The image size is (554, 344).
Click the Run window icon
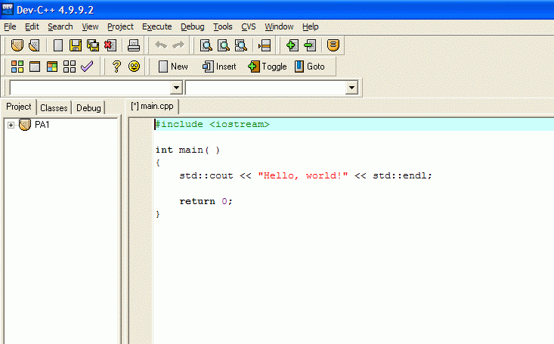click(35, 66)
